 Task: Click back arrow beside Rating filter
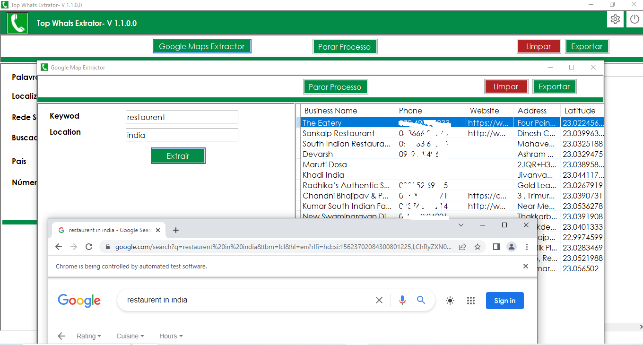61,336
